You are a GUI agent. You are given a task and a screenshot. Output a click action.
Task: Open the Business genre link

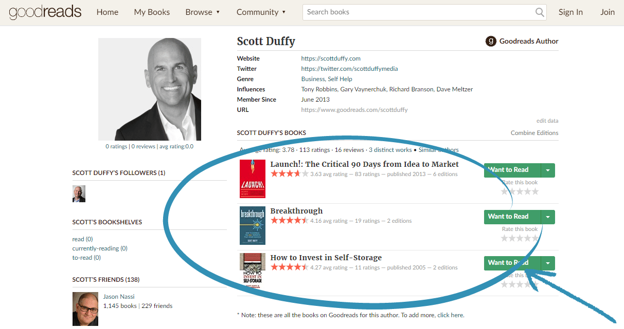pyautogui.click(x=313, y=79)
